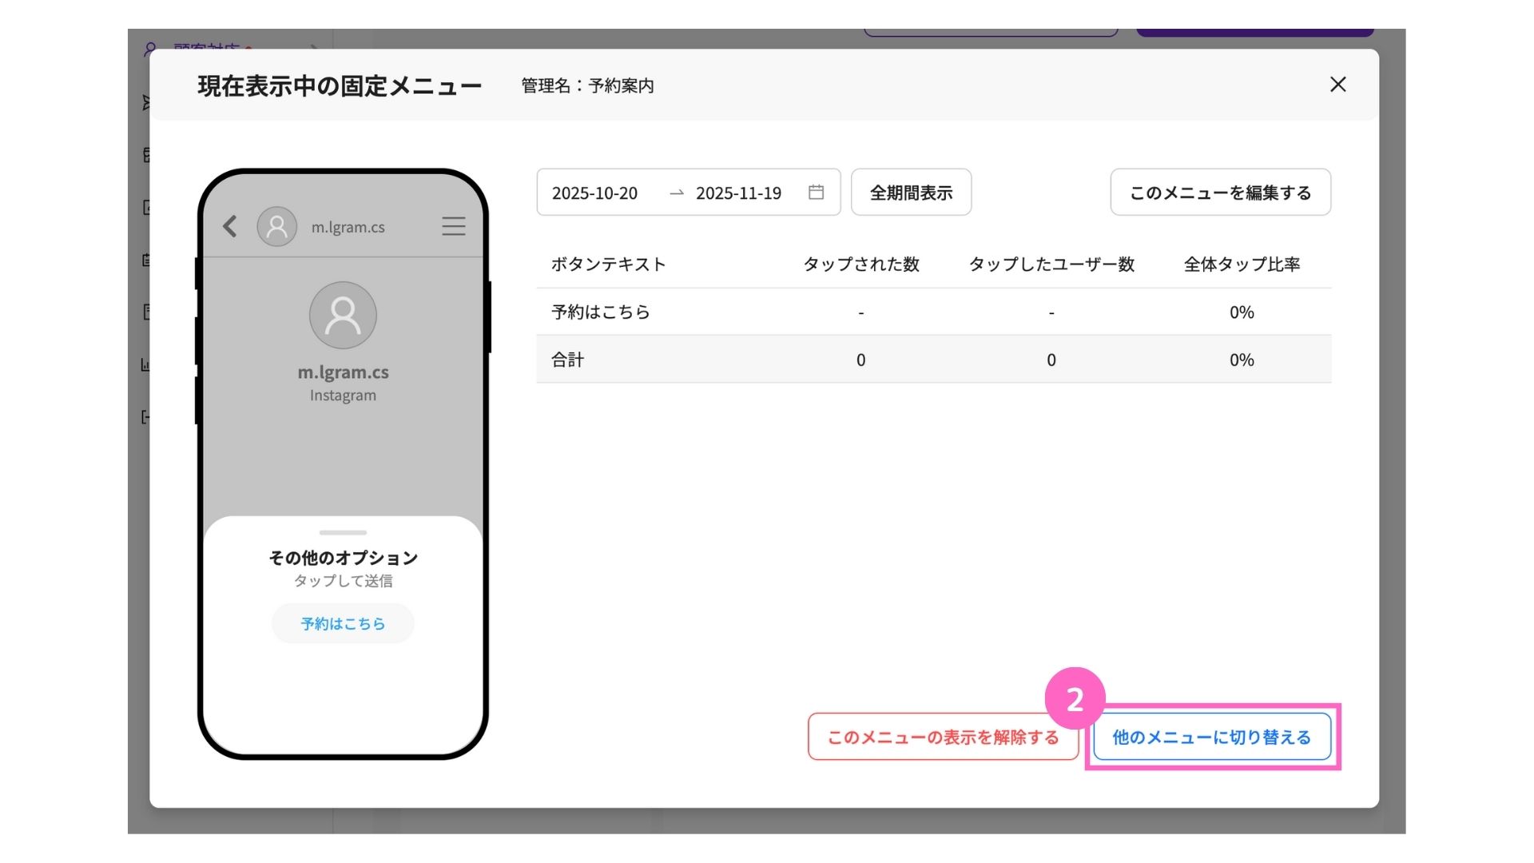Switch menus with 他のメニューに切り替える

tap(1211, 737)
